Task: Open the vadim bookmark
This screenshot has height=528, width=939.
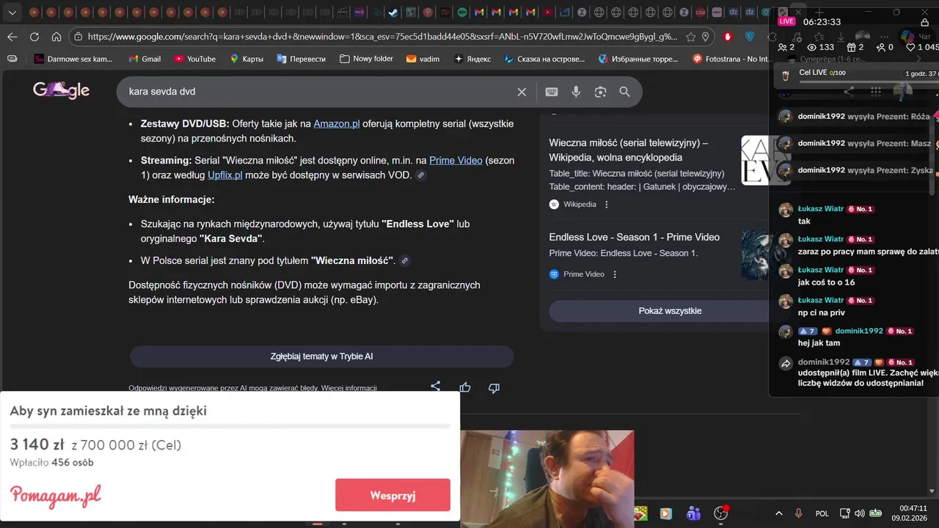Action: 423,59
